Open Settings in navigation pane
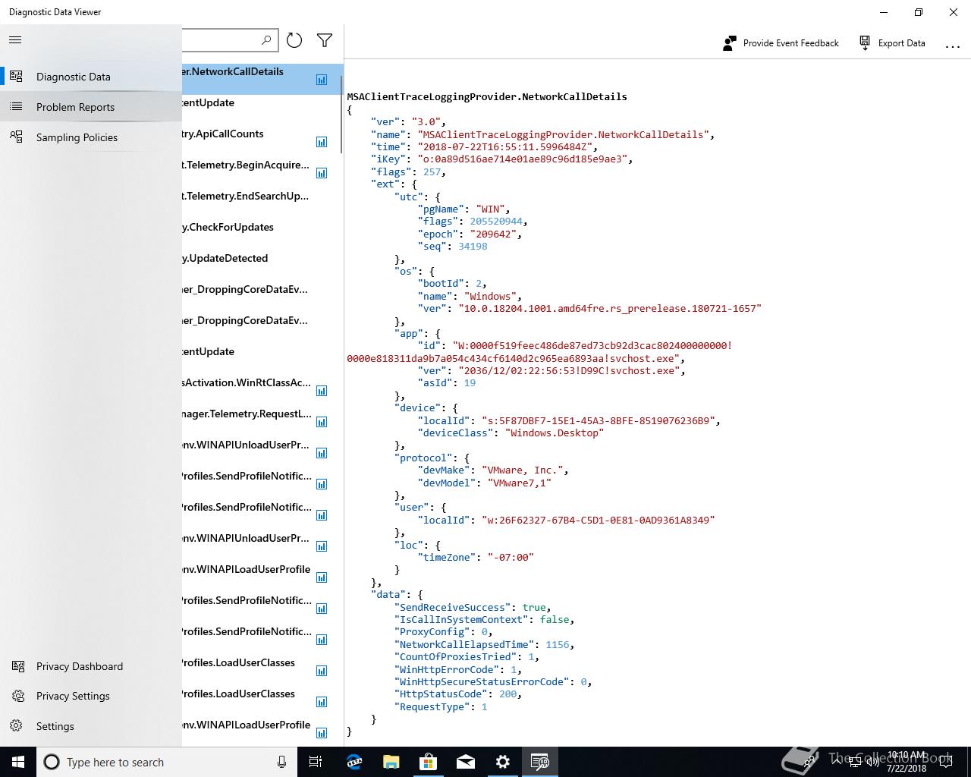The image size is (971, 777). (x=91, y=726)
